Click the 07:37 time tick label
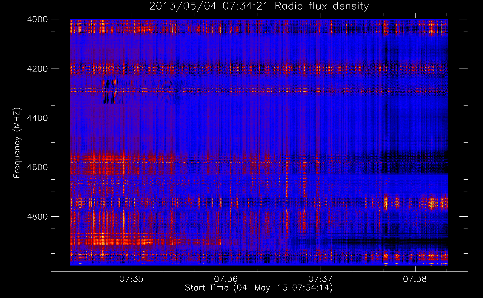Screen dimensions: 483x298 (320, 279)
